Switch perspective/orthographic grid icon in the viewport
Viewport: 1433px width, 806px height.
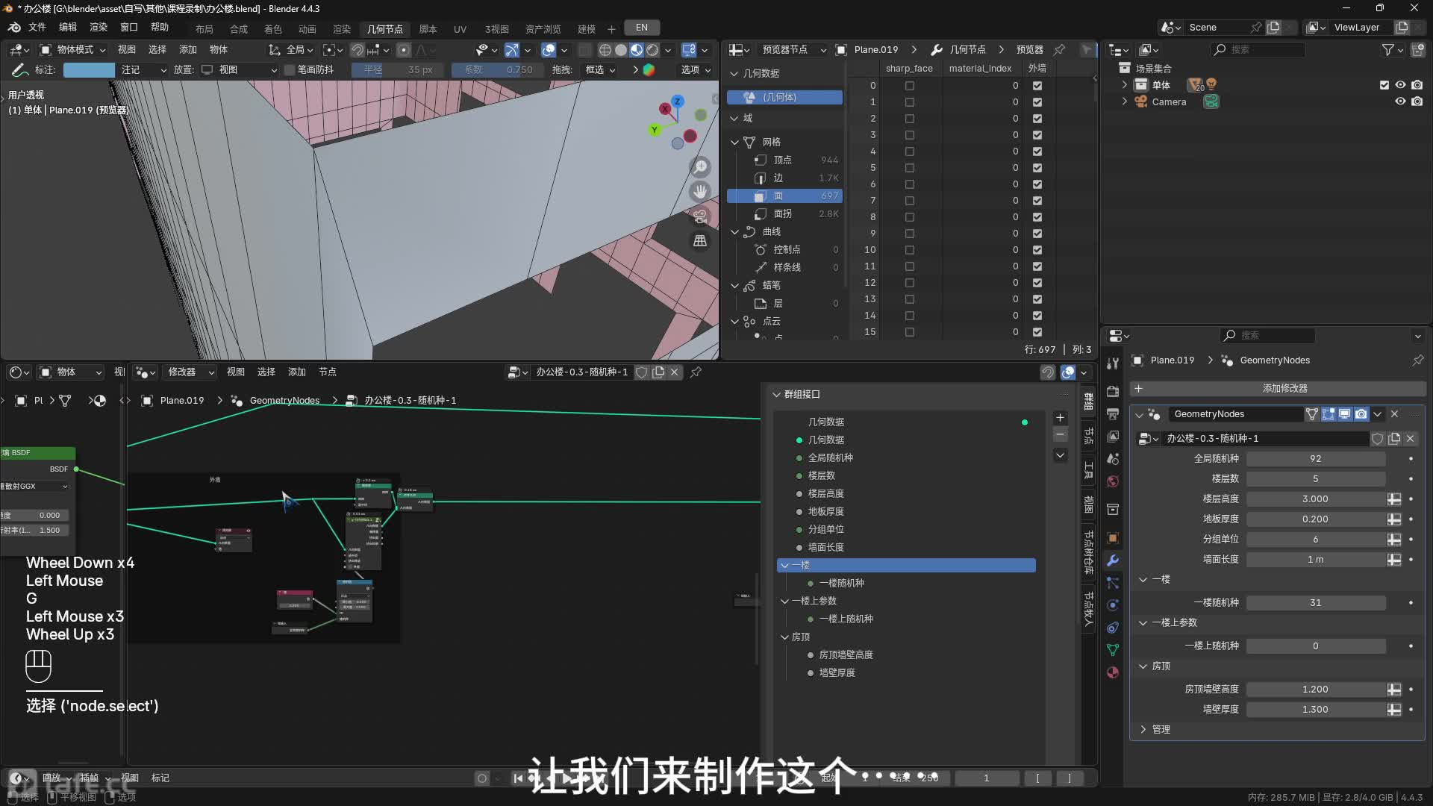click(x=700, y=241)
